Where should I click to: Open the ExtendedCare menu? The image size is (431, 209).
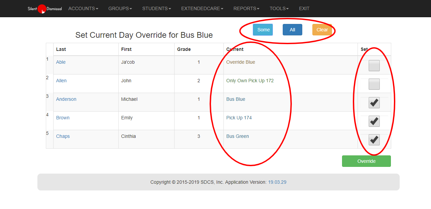[202, 8]
